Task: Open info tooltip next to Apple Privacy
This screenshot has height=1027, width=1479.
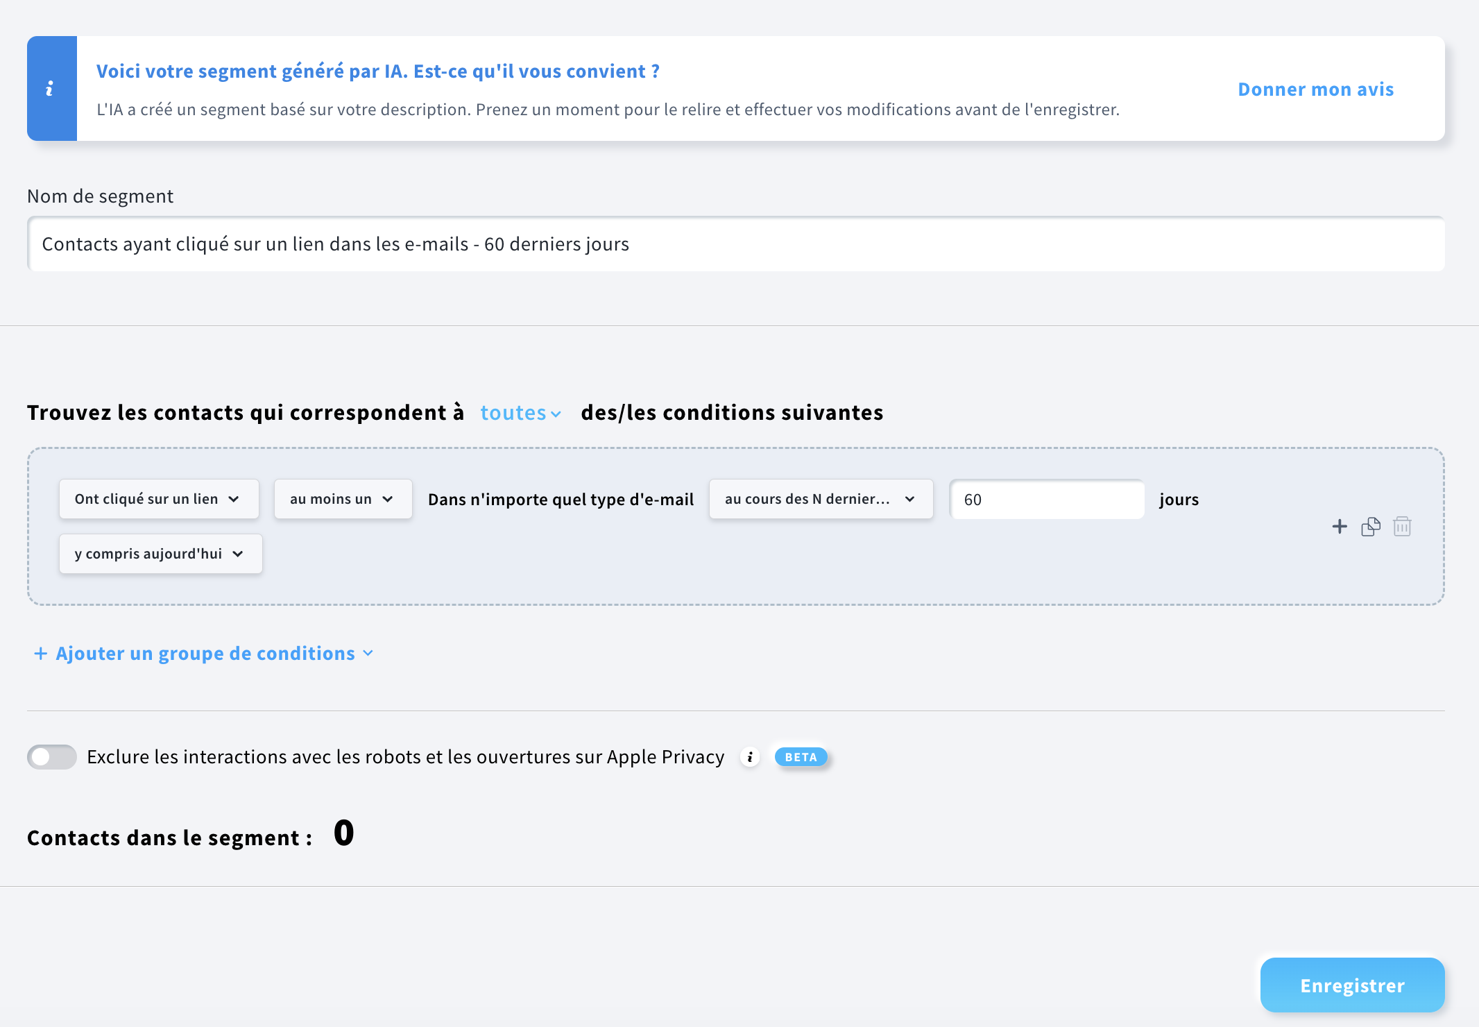Action: (750, 757)
